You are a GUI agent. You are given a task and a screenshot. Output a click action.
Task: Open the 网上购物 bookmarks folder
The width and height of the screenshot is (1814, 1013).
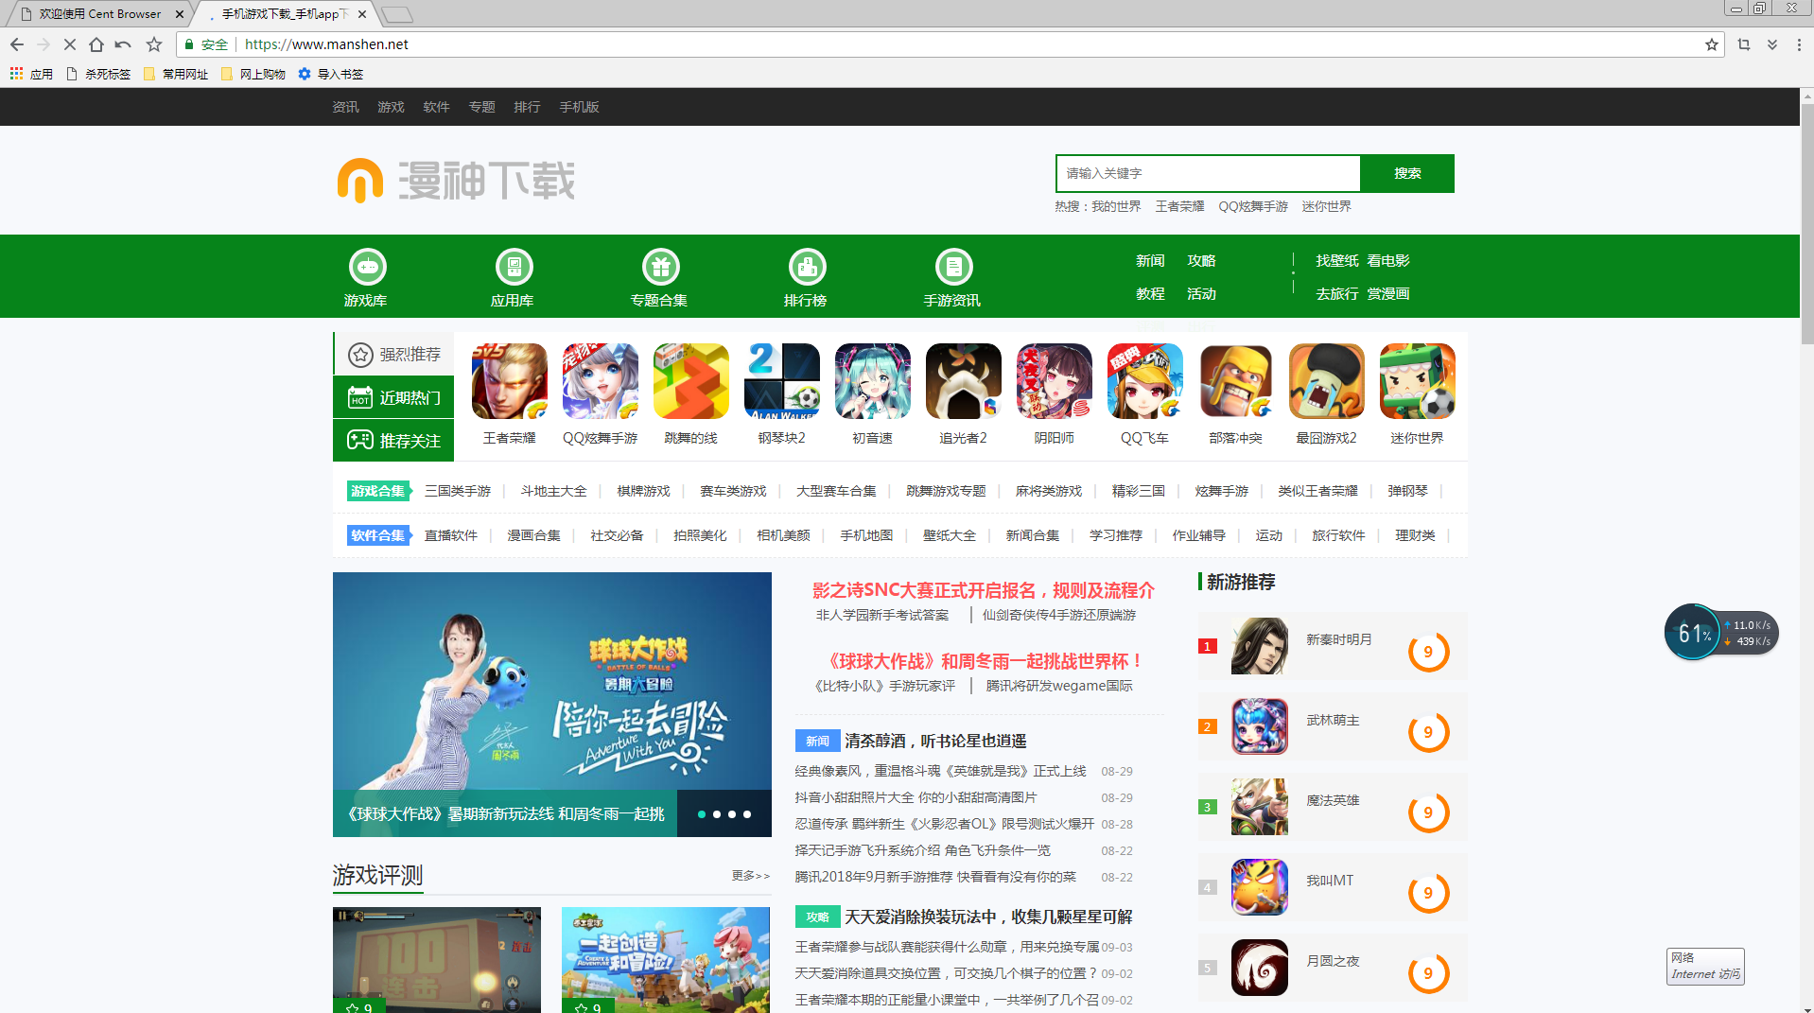pos(253,74)
